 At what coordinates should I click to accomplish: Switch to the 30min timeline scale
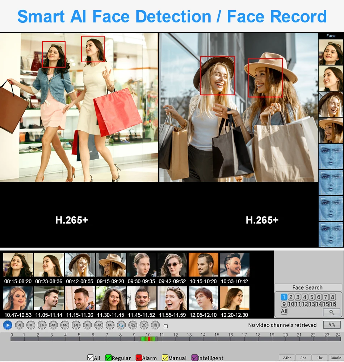point(337,357)
